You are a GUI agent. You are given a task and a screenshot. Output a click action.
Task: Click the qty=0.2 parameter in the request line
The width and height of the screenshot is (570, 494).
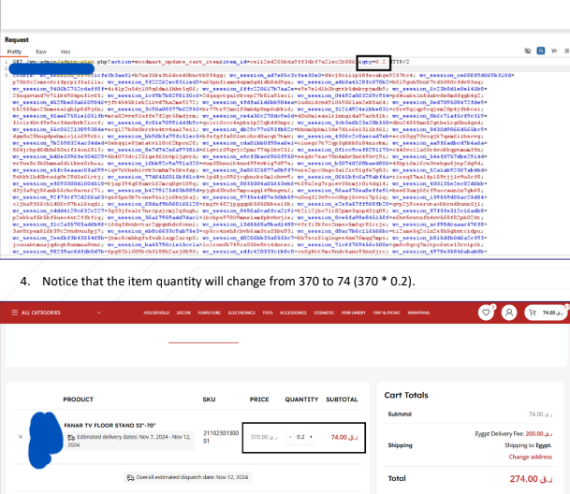tap(373, 62)
